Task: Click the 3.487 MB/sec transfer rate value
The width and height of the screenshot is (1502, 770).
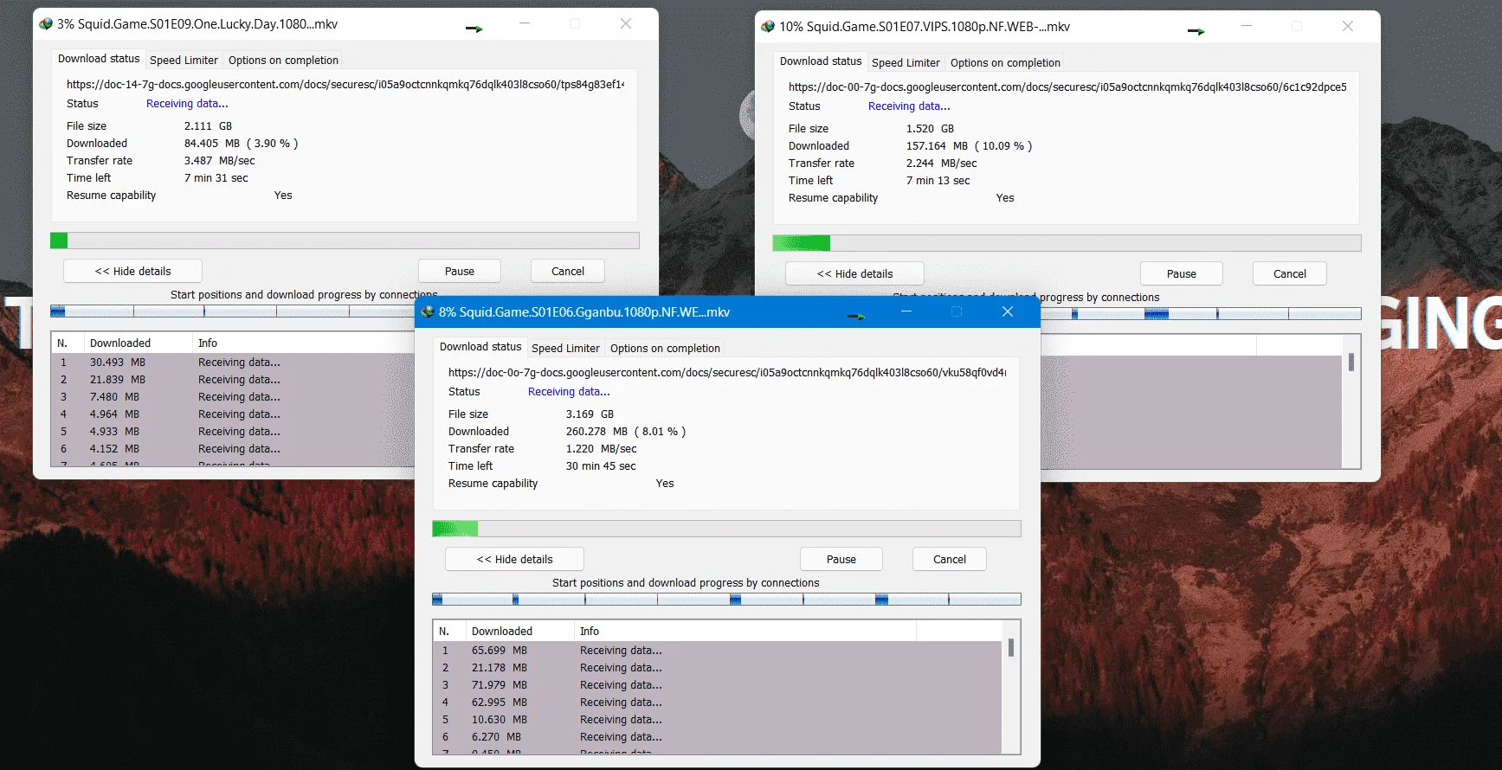Action: pyautogui.click(x=219, y=160)
